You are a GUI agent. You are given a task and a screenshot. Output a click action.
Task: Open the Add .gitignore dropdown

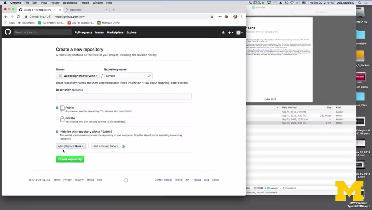[70, 146]
